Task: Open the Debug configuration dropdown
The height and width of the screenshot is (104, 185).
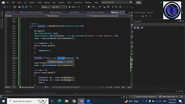Action: coord(46,7)
